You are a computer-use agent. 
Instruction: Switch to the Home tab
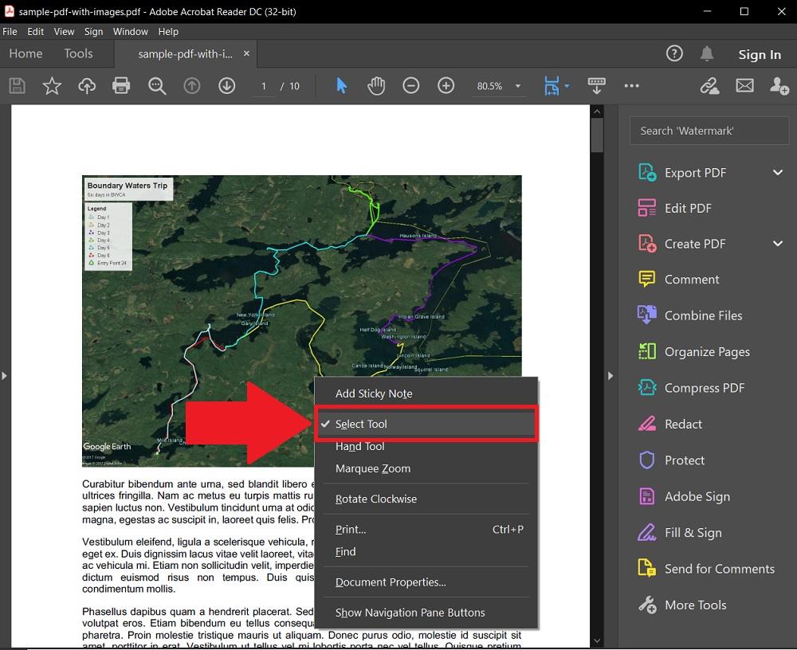pos(26,53)
